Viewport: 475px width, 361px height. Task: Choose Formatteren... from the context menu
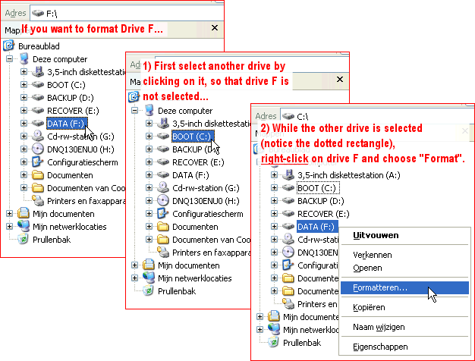pos(379,288)
